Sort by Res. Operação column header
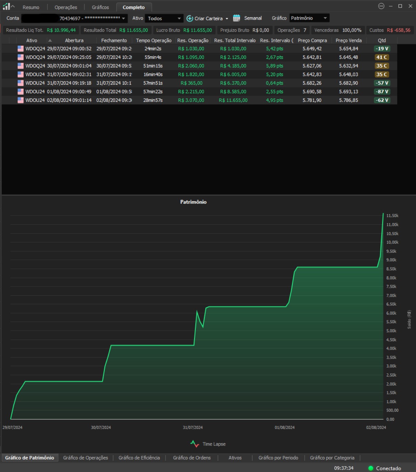This screenshot has height=472, width=416. pyautogui.click(x=193, y=41)
